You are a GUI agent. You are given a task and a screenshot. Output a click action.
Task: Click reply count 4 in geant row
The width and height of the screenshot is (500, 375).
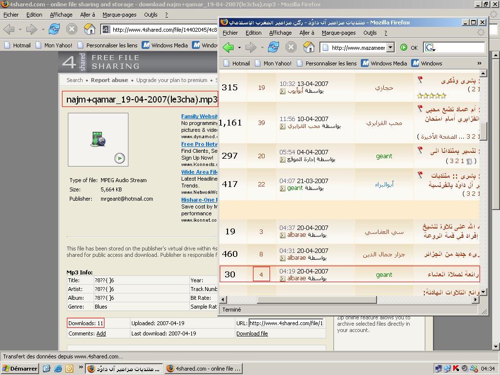click(x=261, y=274)
